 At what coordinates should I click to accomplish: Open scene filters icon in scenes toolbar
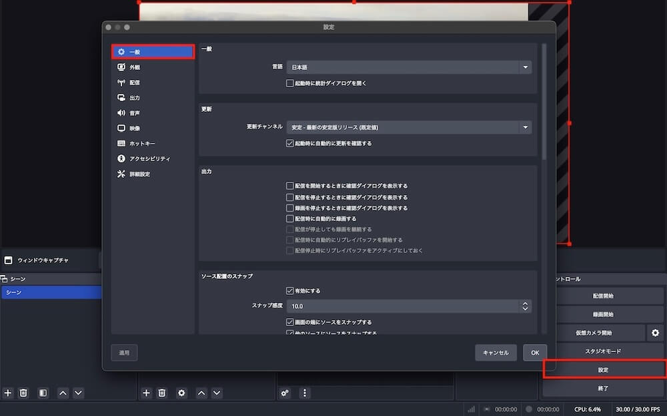43,393
